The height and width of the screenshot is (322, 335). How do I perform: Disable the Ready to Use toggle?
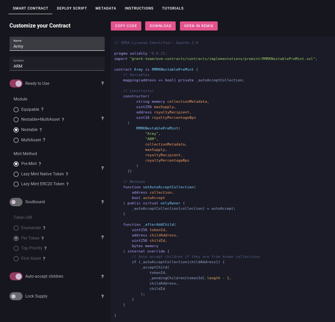pos(16,84)
